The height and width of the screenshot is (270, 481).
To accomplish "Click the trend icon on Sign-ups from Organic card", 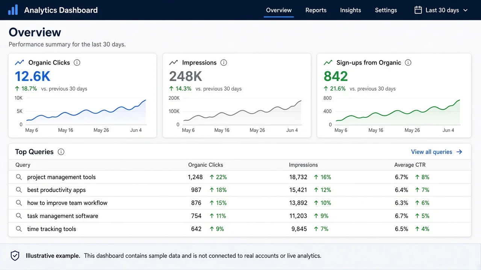I will pyautogui.click(x=328, y=63).
